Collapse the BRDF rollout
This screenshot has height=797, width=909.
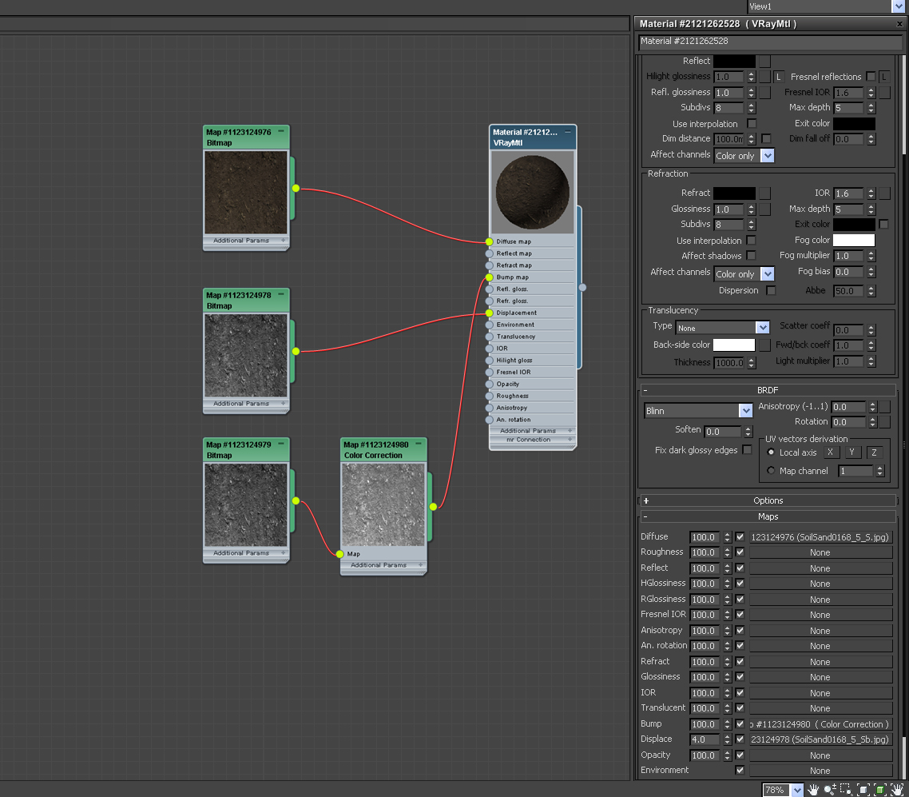(768, 390)
